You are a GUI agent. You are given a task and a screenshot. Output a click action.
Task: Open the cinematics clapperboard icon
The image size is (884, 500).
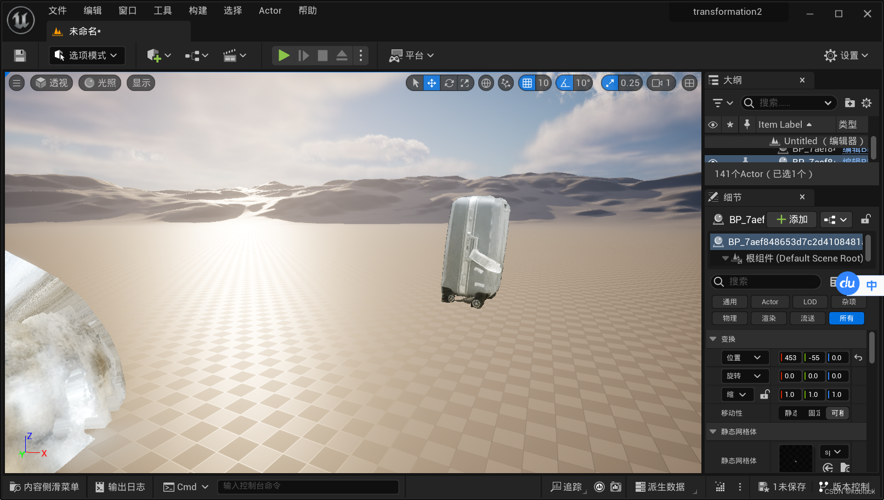pos(234,55)
